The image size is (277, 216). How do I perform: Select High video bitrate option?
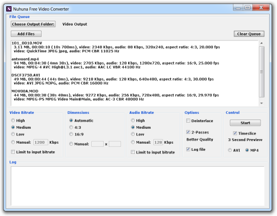(13, 121)
